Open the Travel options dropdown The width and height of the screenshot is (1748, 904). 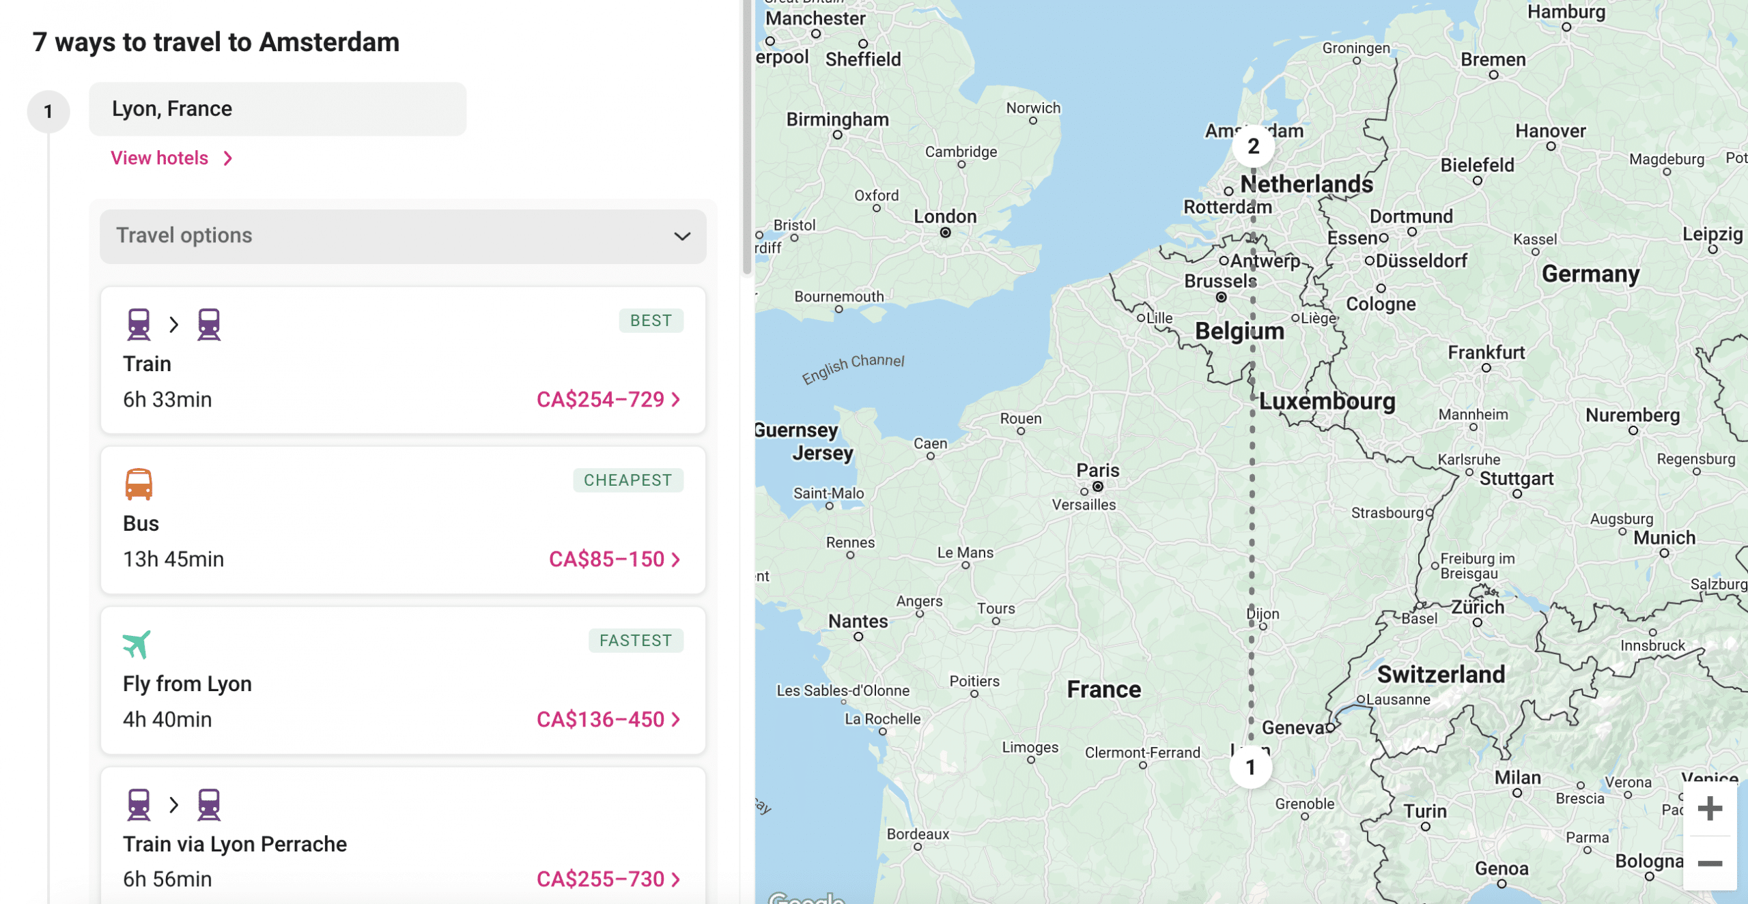[403, 236]
